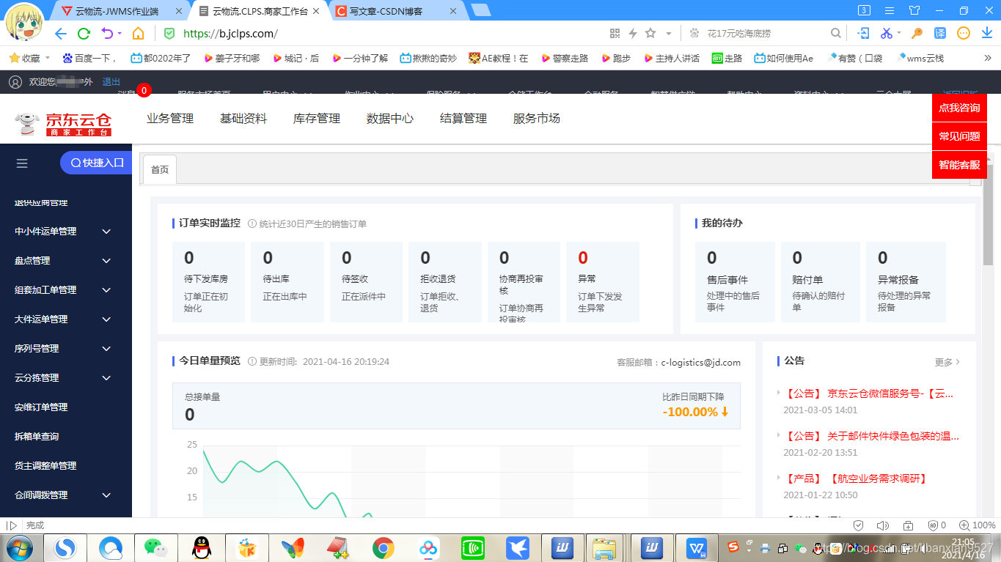Close the 写文章-CSDN博客 browser tab
Viewport: 1001px width, 562px height.
pos(453,11)
